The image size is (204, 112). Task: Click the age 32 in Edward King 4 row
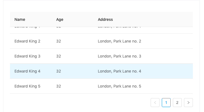coord(59,71)
